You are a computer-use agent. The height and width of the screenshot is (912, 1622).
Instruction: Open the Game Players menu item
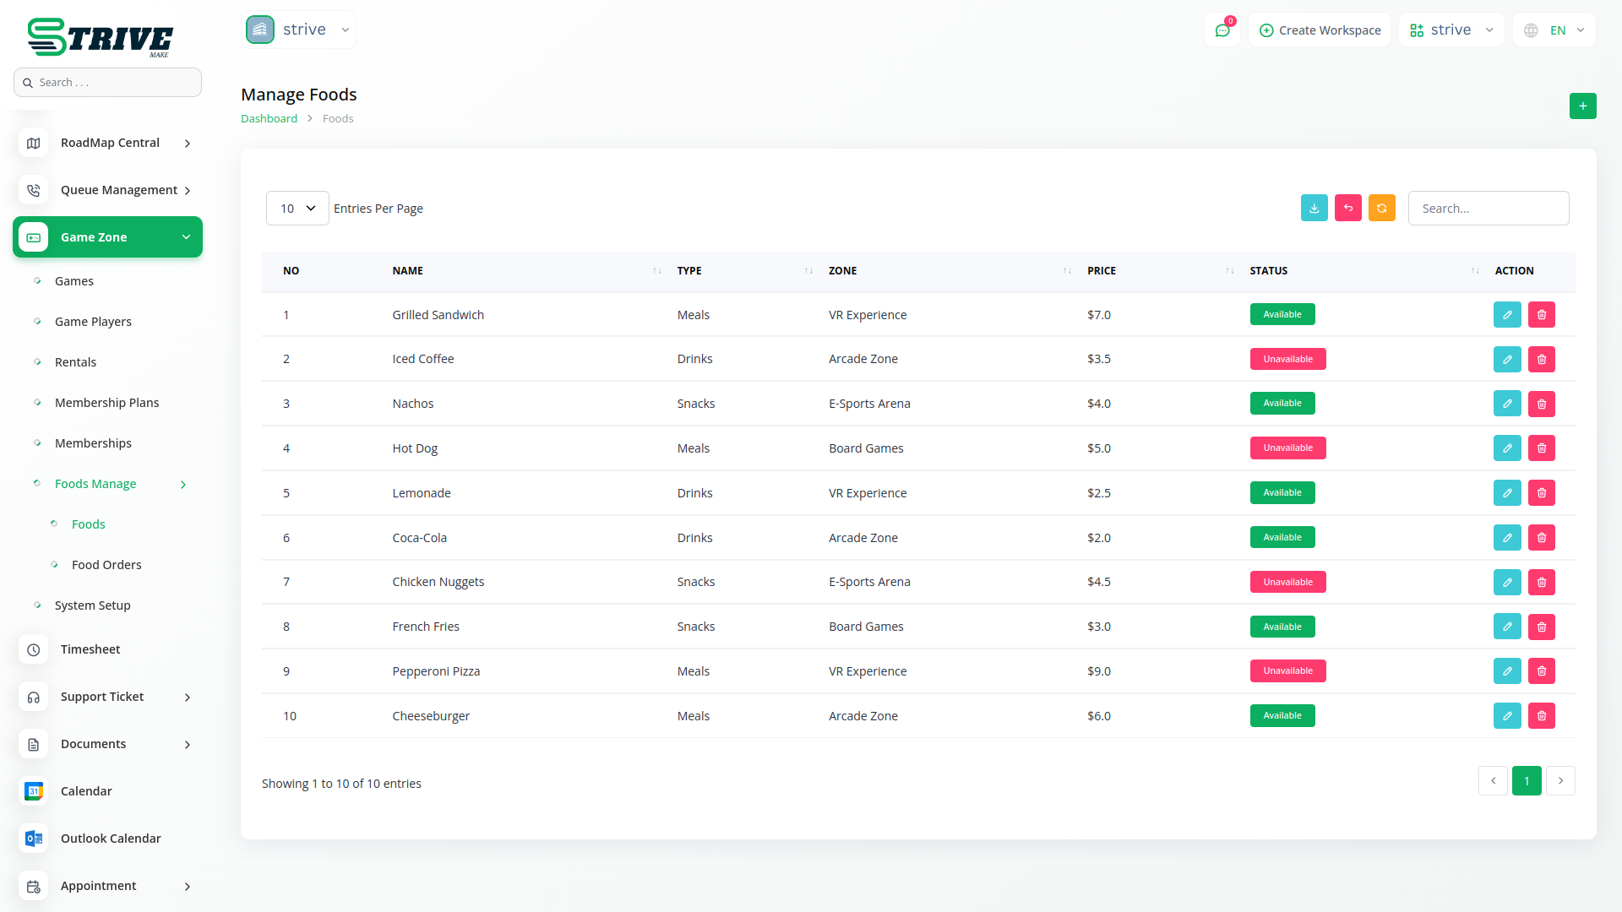click(93, 321)
